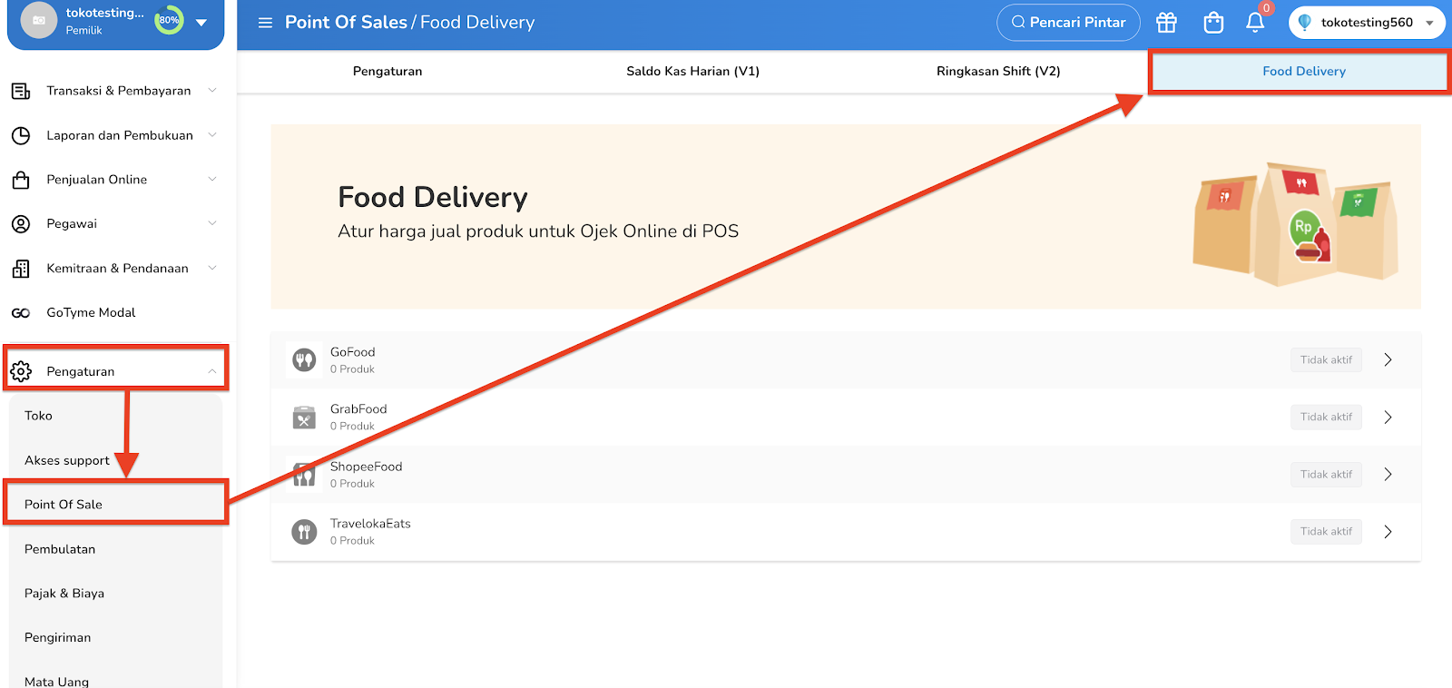Click the TravelokaEats row name
Screen dimensions: 1452x688
(370, 524)
